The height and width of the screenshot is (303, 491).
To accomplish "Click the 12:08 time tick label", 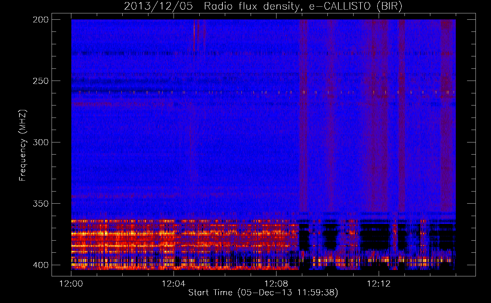I will coord(276,284).
